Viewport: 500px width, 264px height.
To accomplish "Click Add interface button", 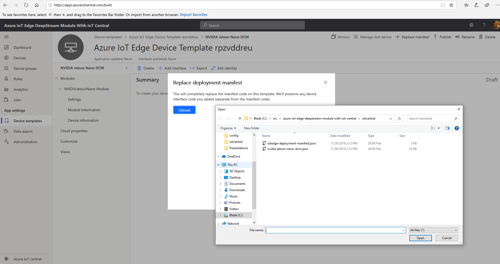I will click(x=172, y=68).
